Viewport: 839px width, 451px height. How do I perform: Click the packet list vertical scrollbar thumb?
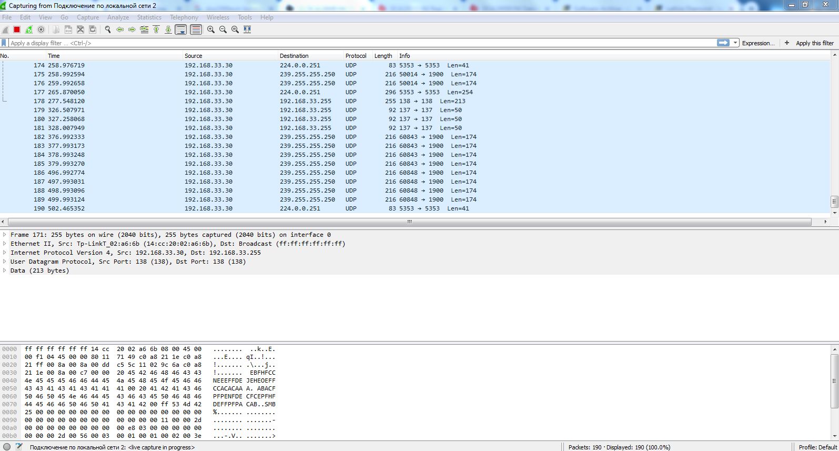click(x=834, y=202)
